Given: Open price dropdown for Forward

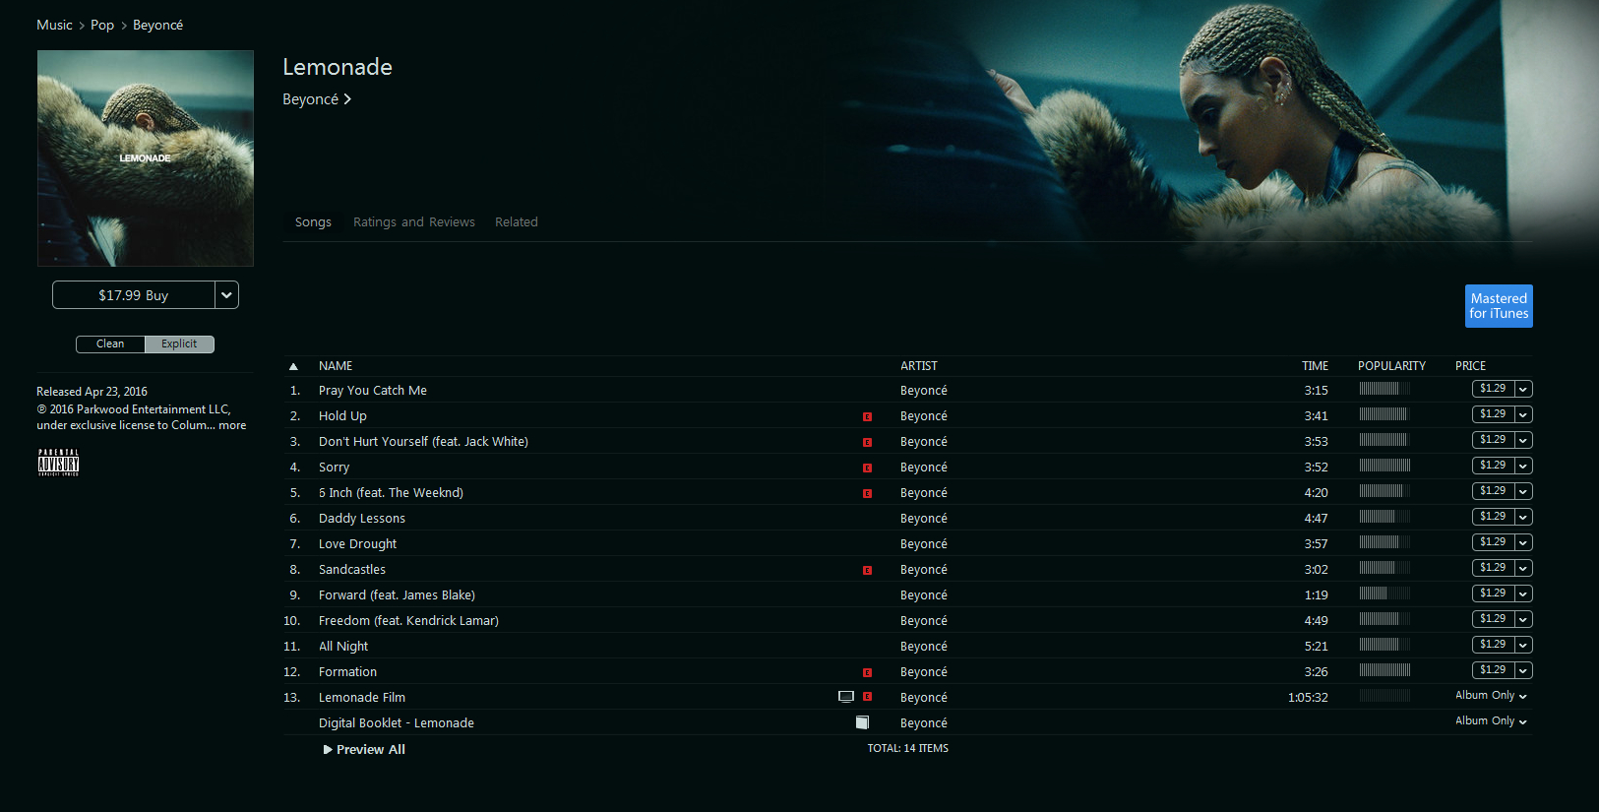Looking at the screenshot, I should tap(1523, 594).
